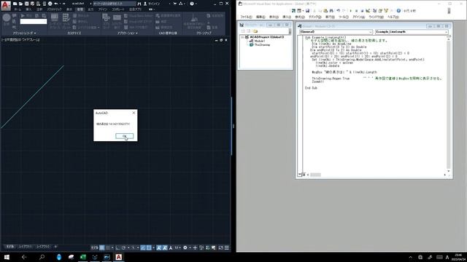Click the Save icon in AutoCAD quick access toolbar
This screenshot has height=262, width=467.
(26, 4)
